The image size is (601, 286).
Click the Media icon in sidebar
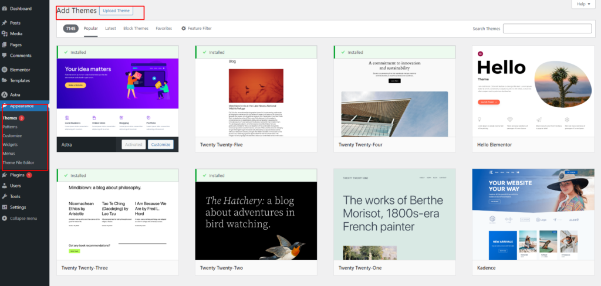click(5, 33)
